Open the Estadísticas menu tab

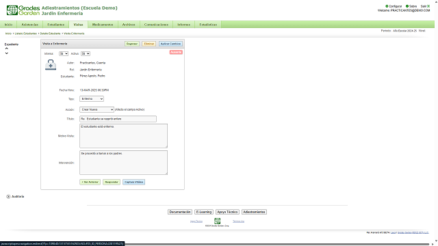click(208, 25)
